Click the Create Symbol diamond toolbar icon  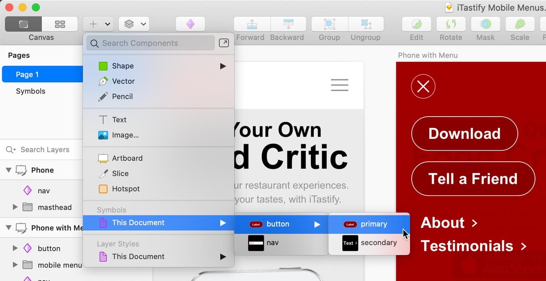pos(190,24)
